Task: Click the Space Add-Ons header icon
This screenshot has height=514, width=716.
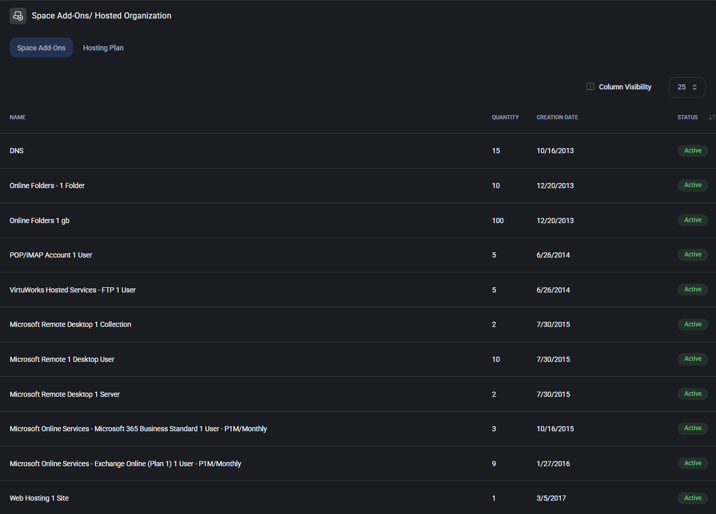Action: point(18,16)
